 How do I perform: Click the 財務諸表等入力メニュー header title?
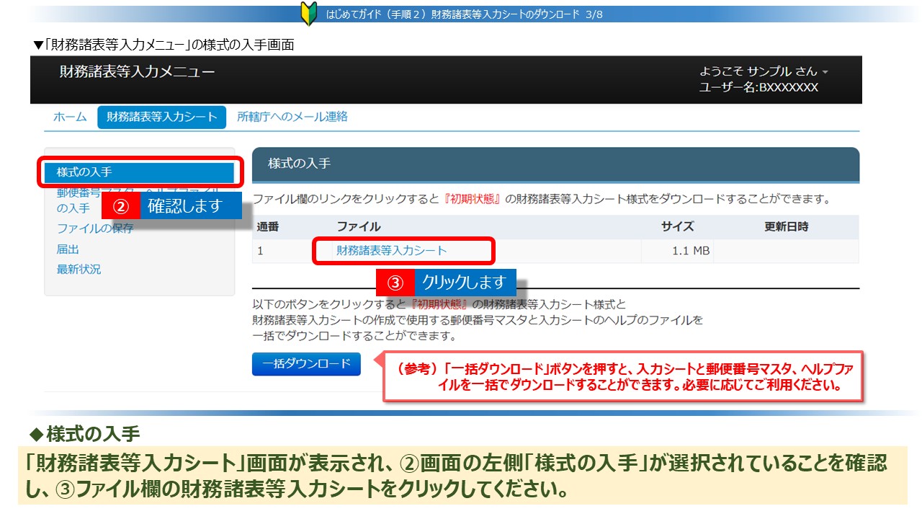click(x=137, y=71)
